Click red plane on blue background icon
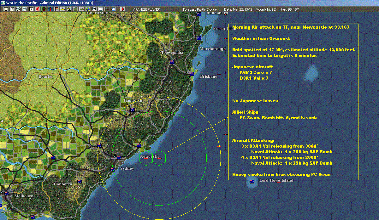Screen dimensions: 379x220 pyautogui.click(x=50, y=9)
